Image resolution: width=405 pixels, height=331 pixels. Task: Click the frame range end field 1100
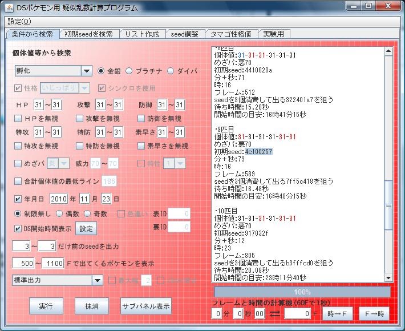point(53,263)
